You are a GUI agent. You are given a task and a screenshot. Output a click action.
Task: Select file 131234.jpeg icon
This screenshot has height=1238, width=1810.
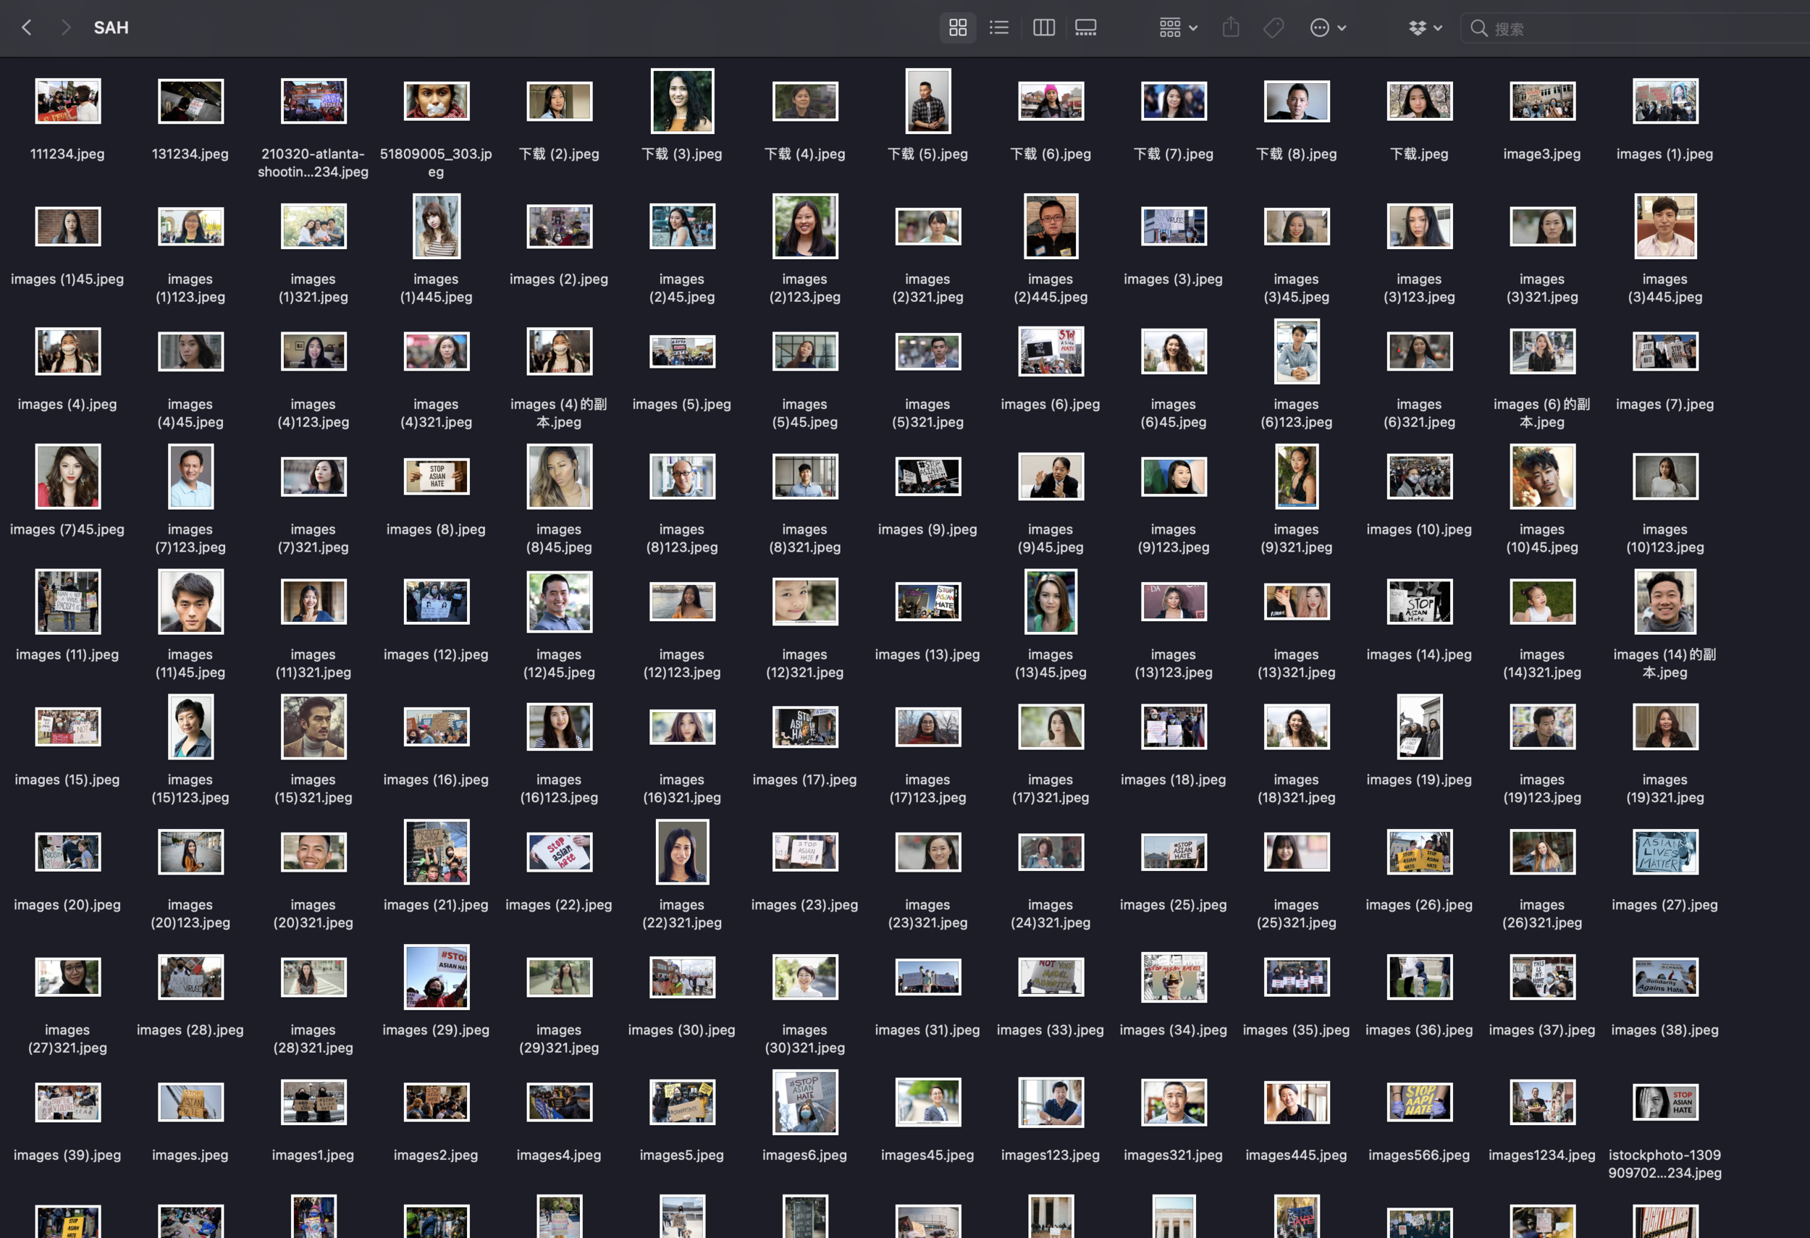point(191,101)
